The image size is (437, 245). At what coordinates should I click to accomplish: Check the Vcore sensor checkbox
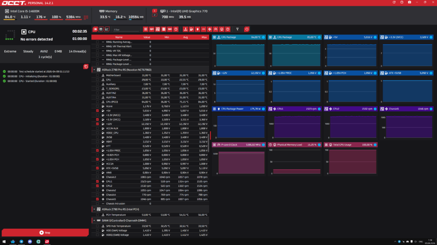coord(97,106)
